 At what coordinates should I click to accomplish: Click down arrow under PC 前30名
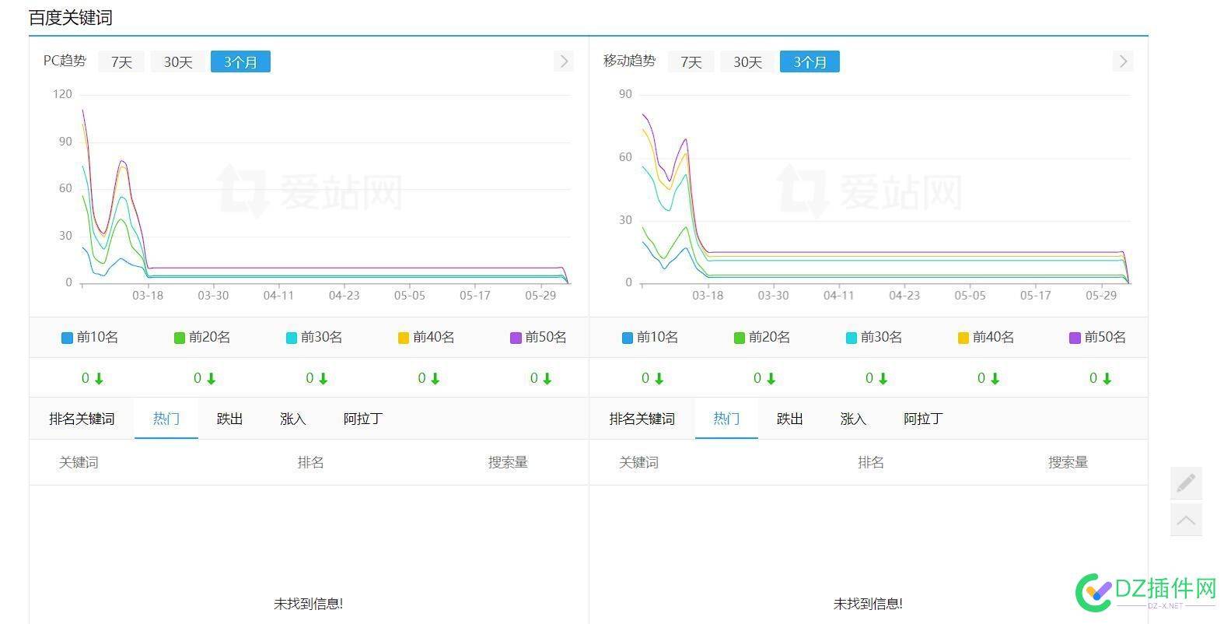click(x=323, y=379)
